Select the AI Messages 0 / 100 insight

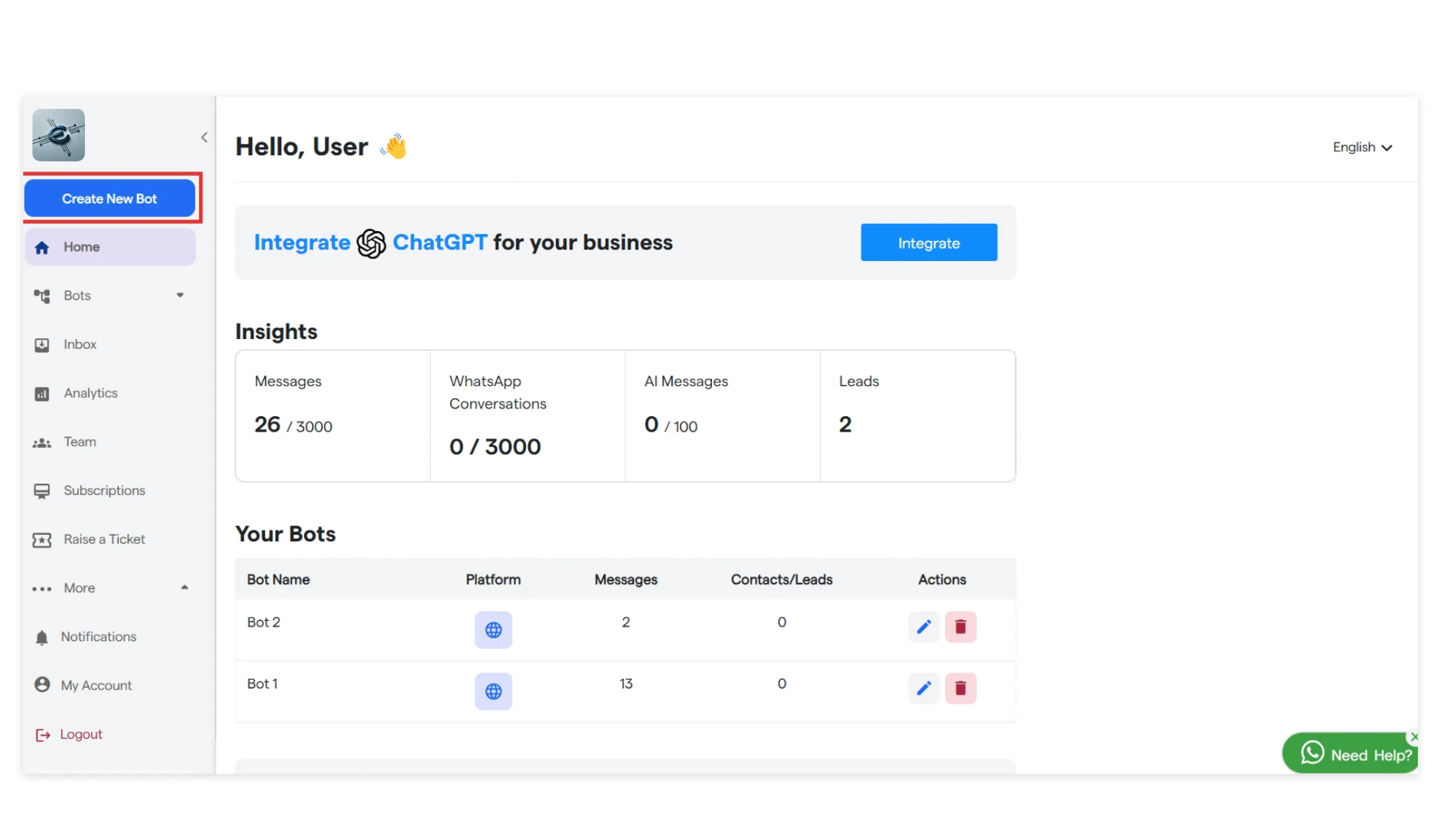(723, 415)
